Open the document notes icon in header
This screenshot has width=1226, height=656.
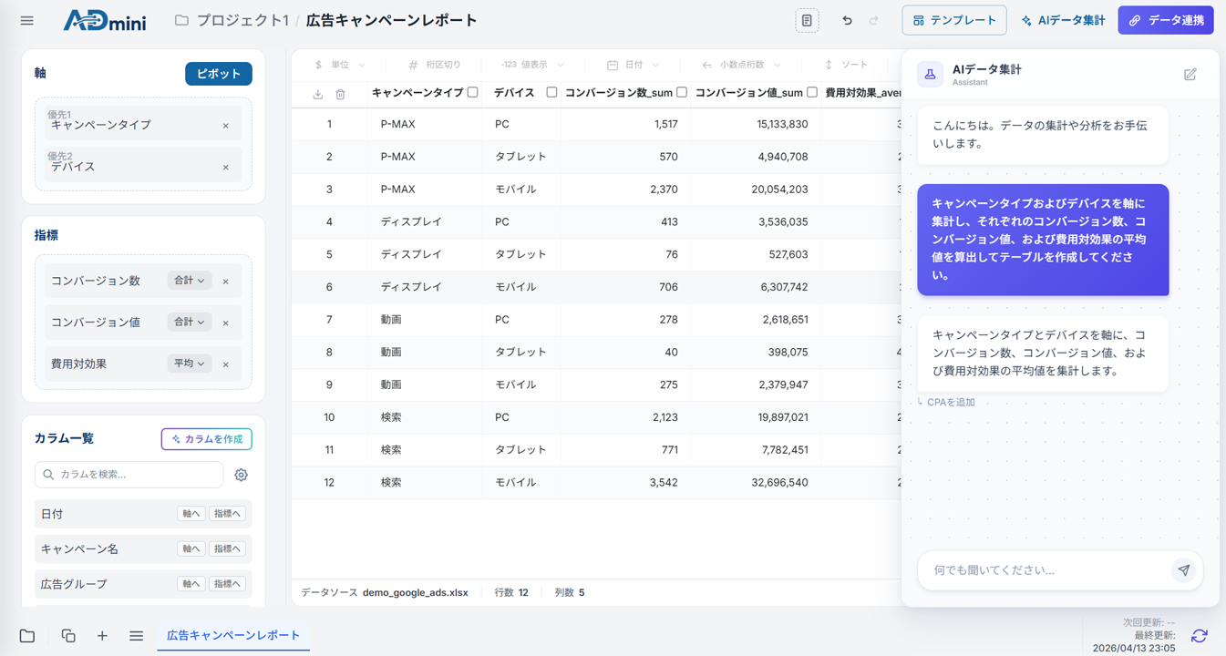pos(807,20)
